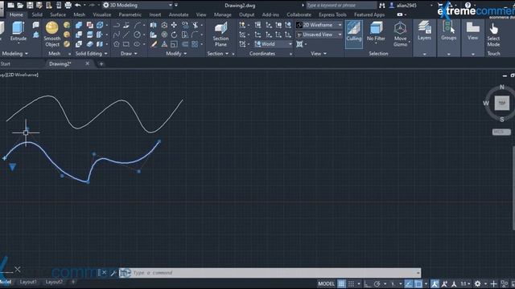This screenshot has width=515, height=289.
Task: Select the Erase modify tool
Action: (154, 44)
